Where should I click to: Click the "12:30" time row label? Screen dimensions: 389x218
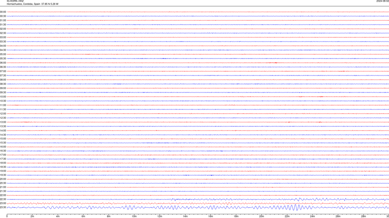pos(3,118)
